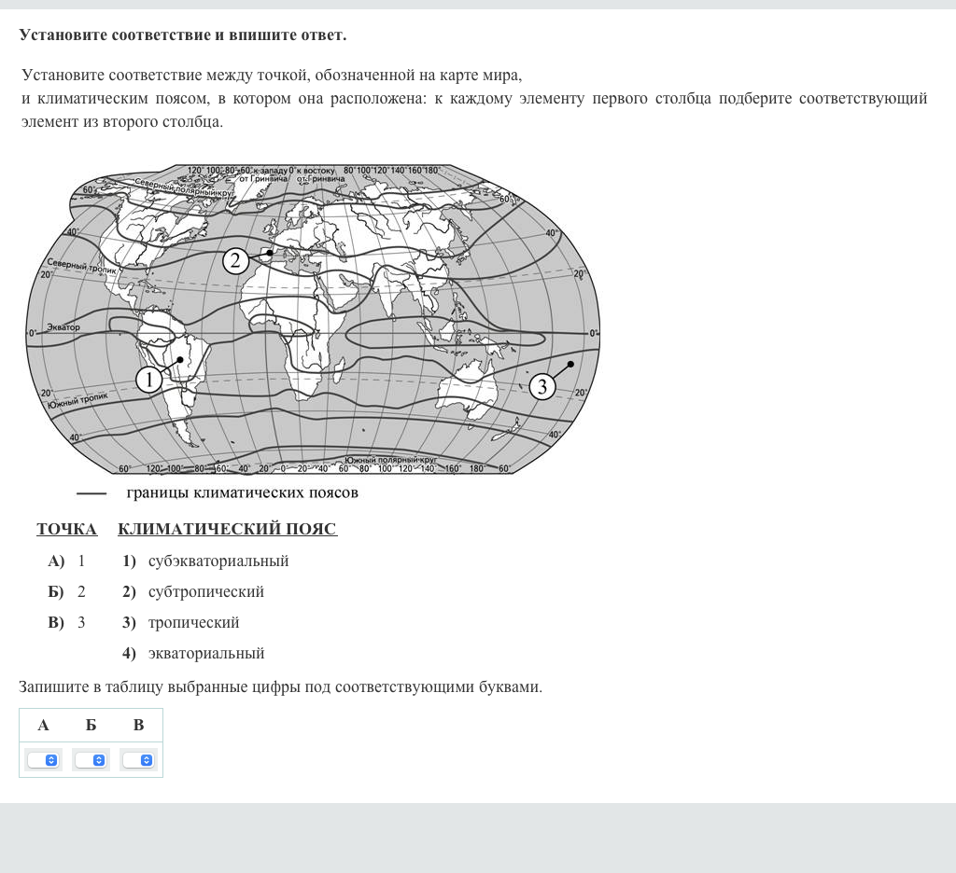
Task: Click the 'Южный полярный круг' map label
Action: pyautogui.click(x=390, y=460)
